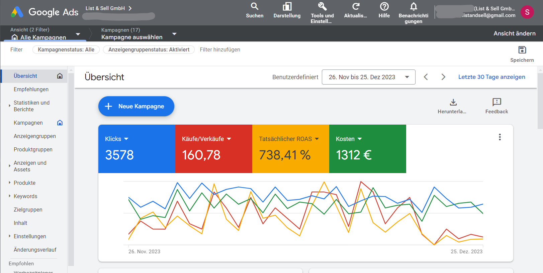Open the Käufe/Verkäufe metric dropdown
This screenshot has width=543, height=273.
229,139
